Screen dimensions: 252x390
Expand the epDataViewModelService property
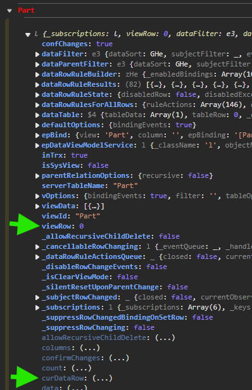(x=37, y=146)
